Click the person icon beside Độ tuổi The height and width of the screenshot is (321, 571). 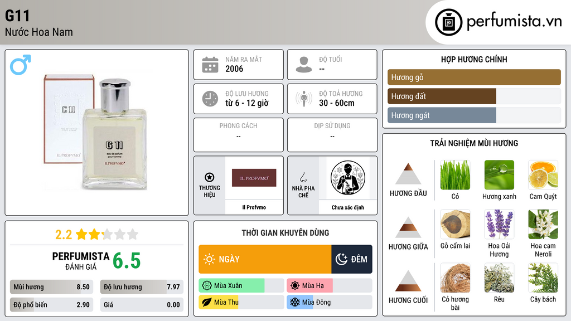[x=304, y=65]
